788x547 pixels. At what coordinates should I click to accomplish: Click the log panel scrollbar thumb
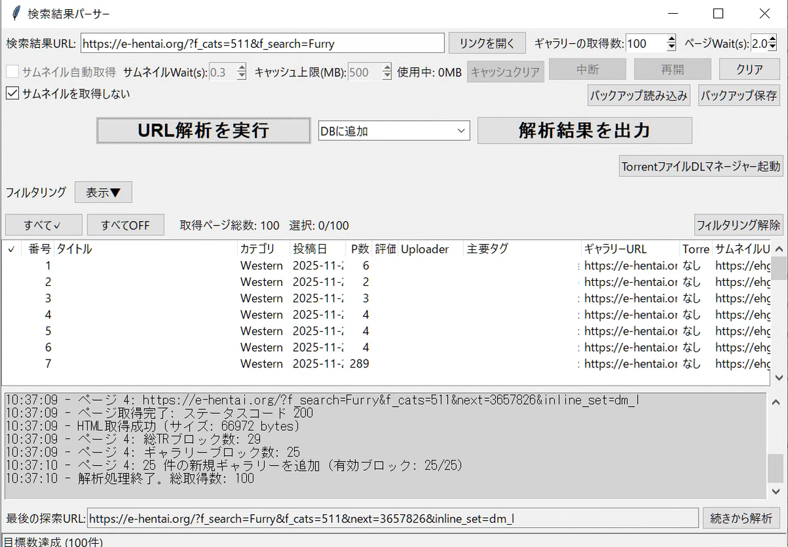click(776, 468)
